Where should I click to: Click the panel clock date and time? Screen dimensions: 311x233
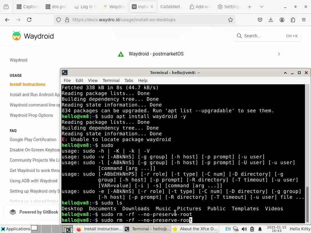click(276, 229)
